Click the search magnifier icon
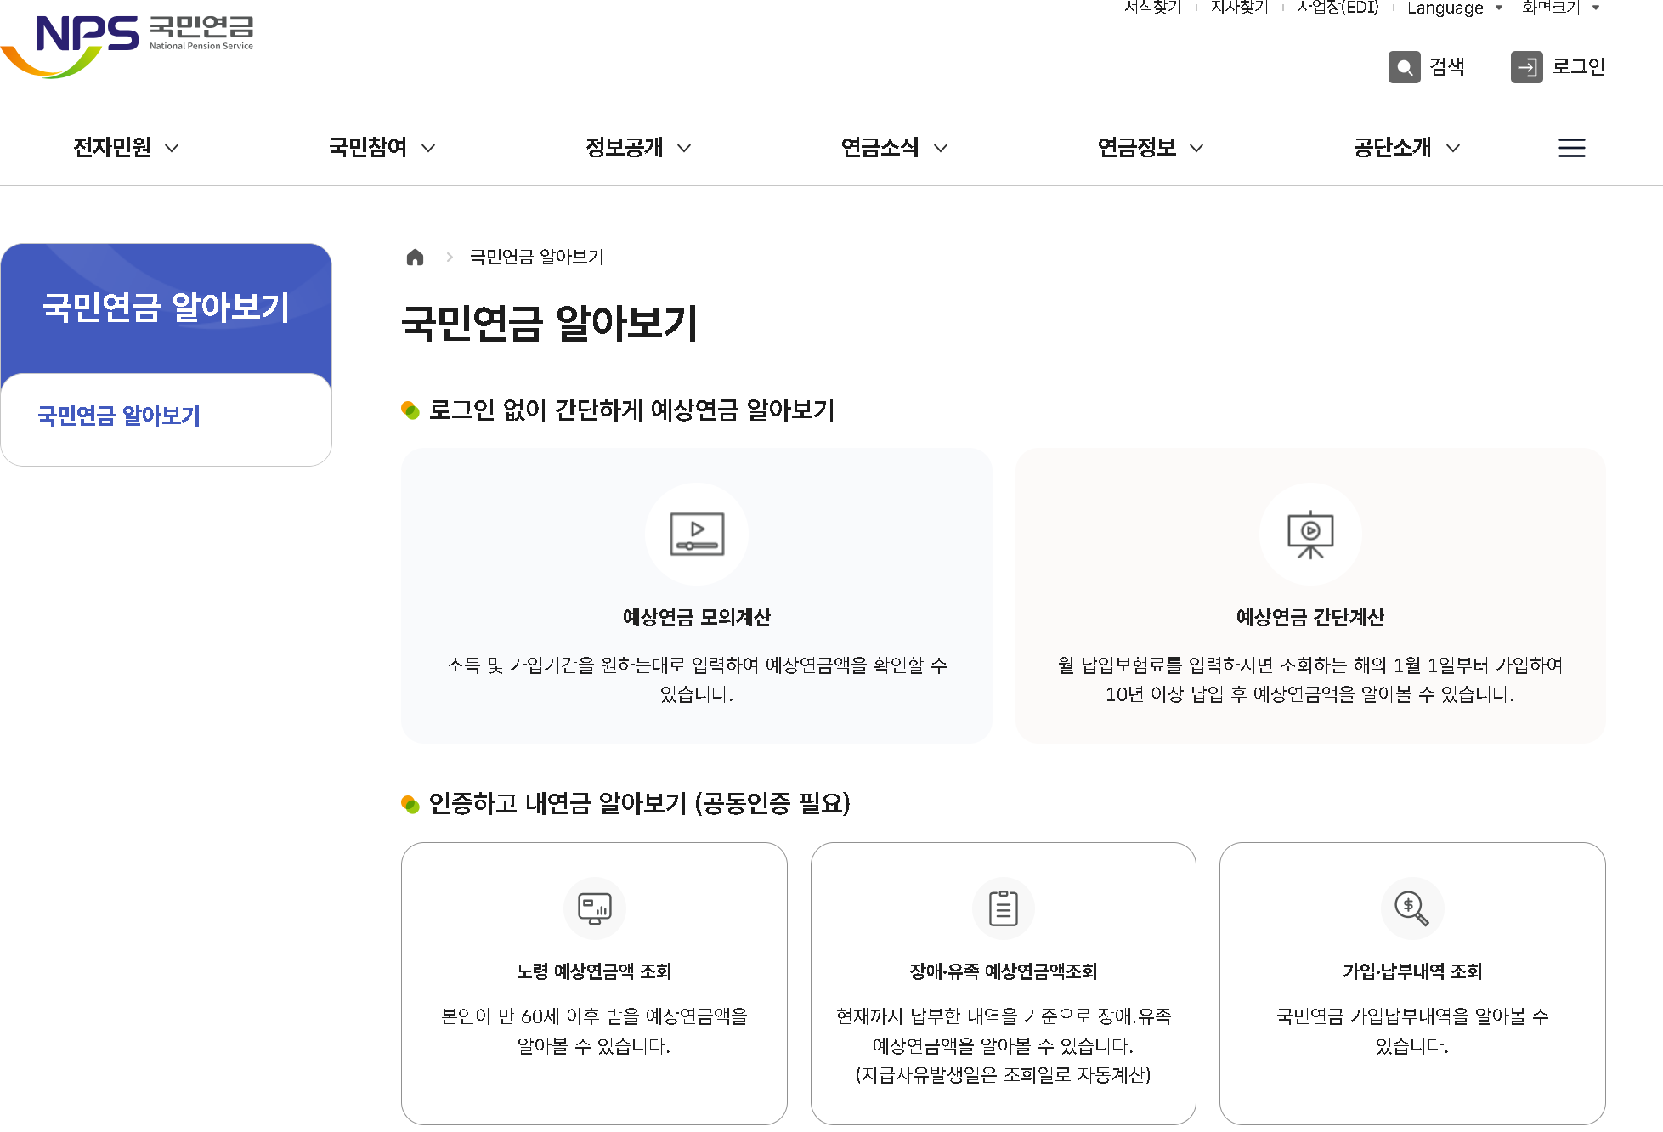The height and width of the screenshot is (1132, 1663). pos(1404,67)
